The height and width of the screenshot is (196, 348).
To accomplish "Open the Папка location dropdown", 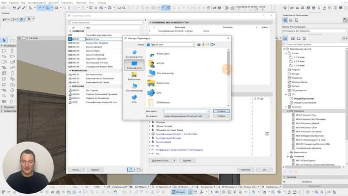I will pos(170,45).
